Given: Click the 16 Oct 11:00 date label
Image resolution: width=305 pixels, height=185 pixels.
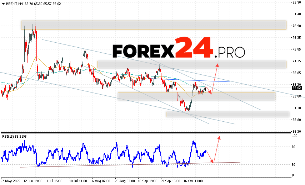Looking at the screenshot, I should click(x=193, y=180).
